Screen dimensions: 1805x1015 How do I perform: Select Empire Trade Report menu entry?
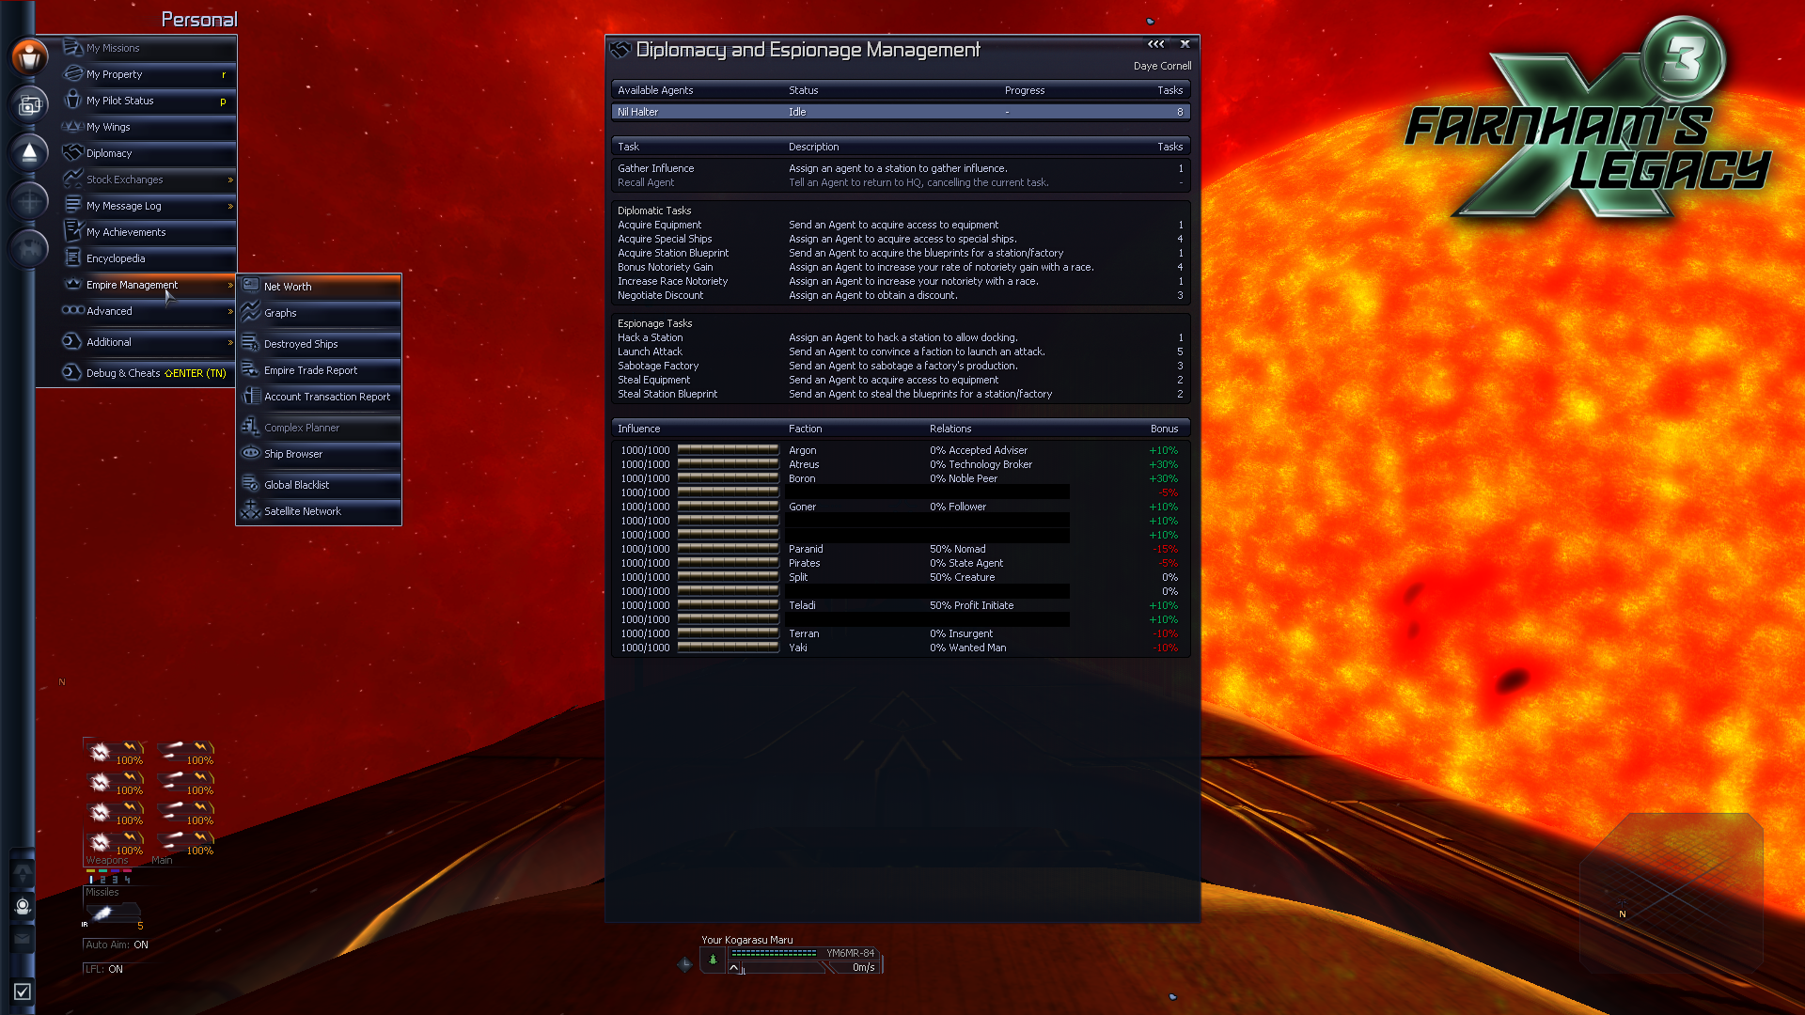tap(310, 370)
